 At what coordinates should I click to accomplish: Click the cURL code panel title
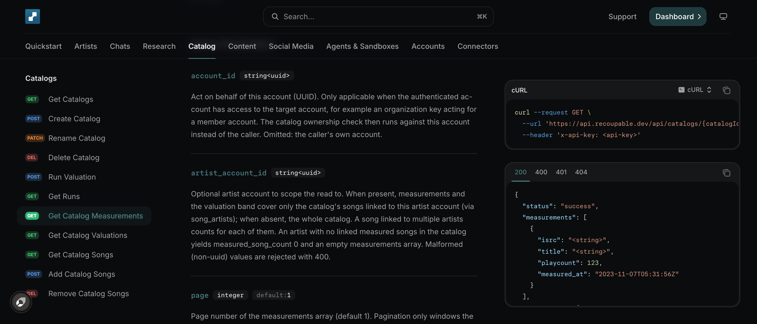point(519,90)
